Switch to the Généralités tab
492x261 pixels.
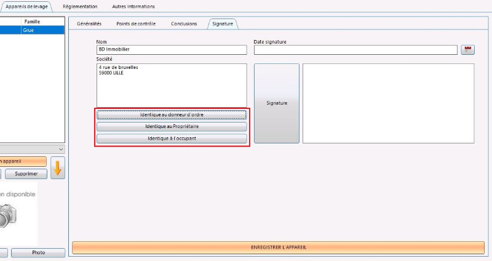[x=89, y=23]
